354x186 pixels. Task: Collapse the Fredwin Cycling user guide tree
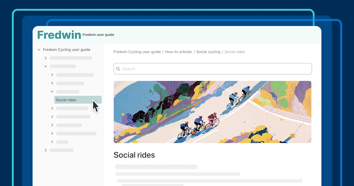coord(39,50)
